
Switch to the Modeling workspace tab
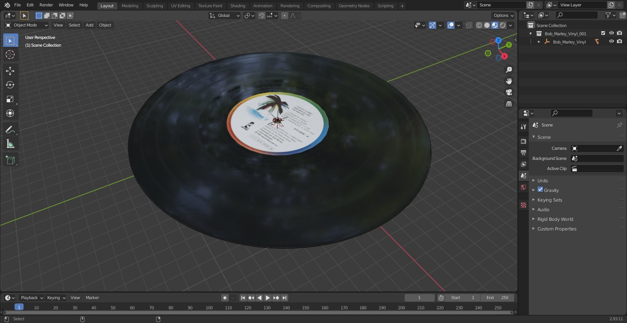point(130,6)
